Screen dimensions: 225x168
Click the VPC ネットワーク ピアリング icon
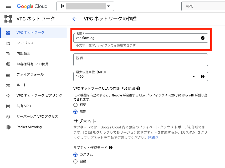pos(8,96)
